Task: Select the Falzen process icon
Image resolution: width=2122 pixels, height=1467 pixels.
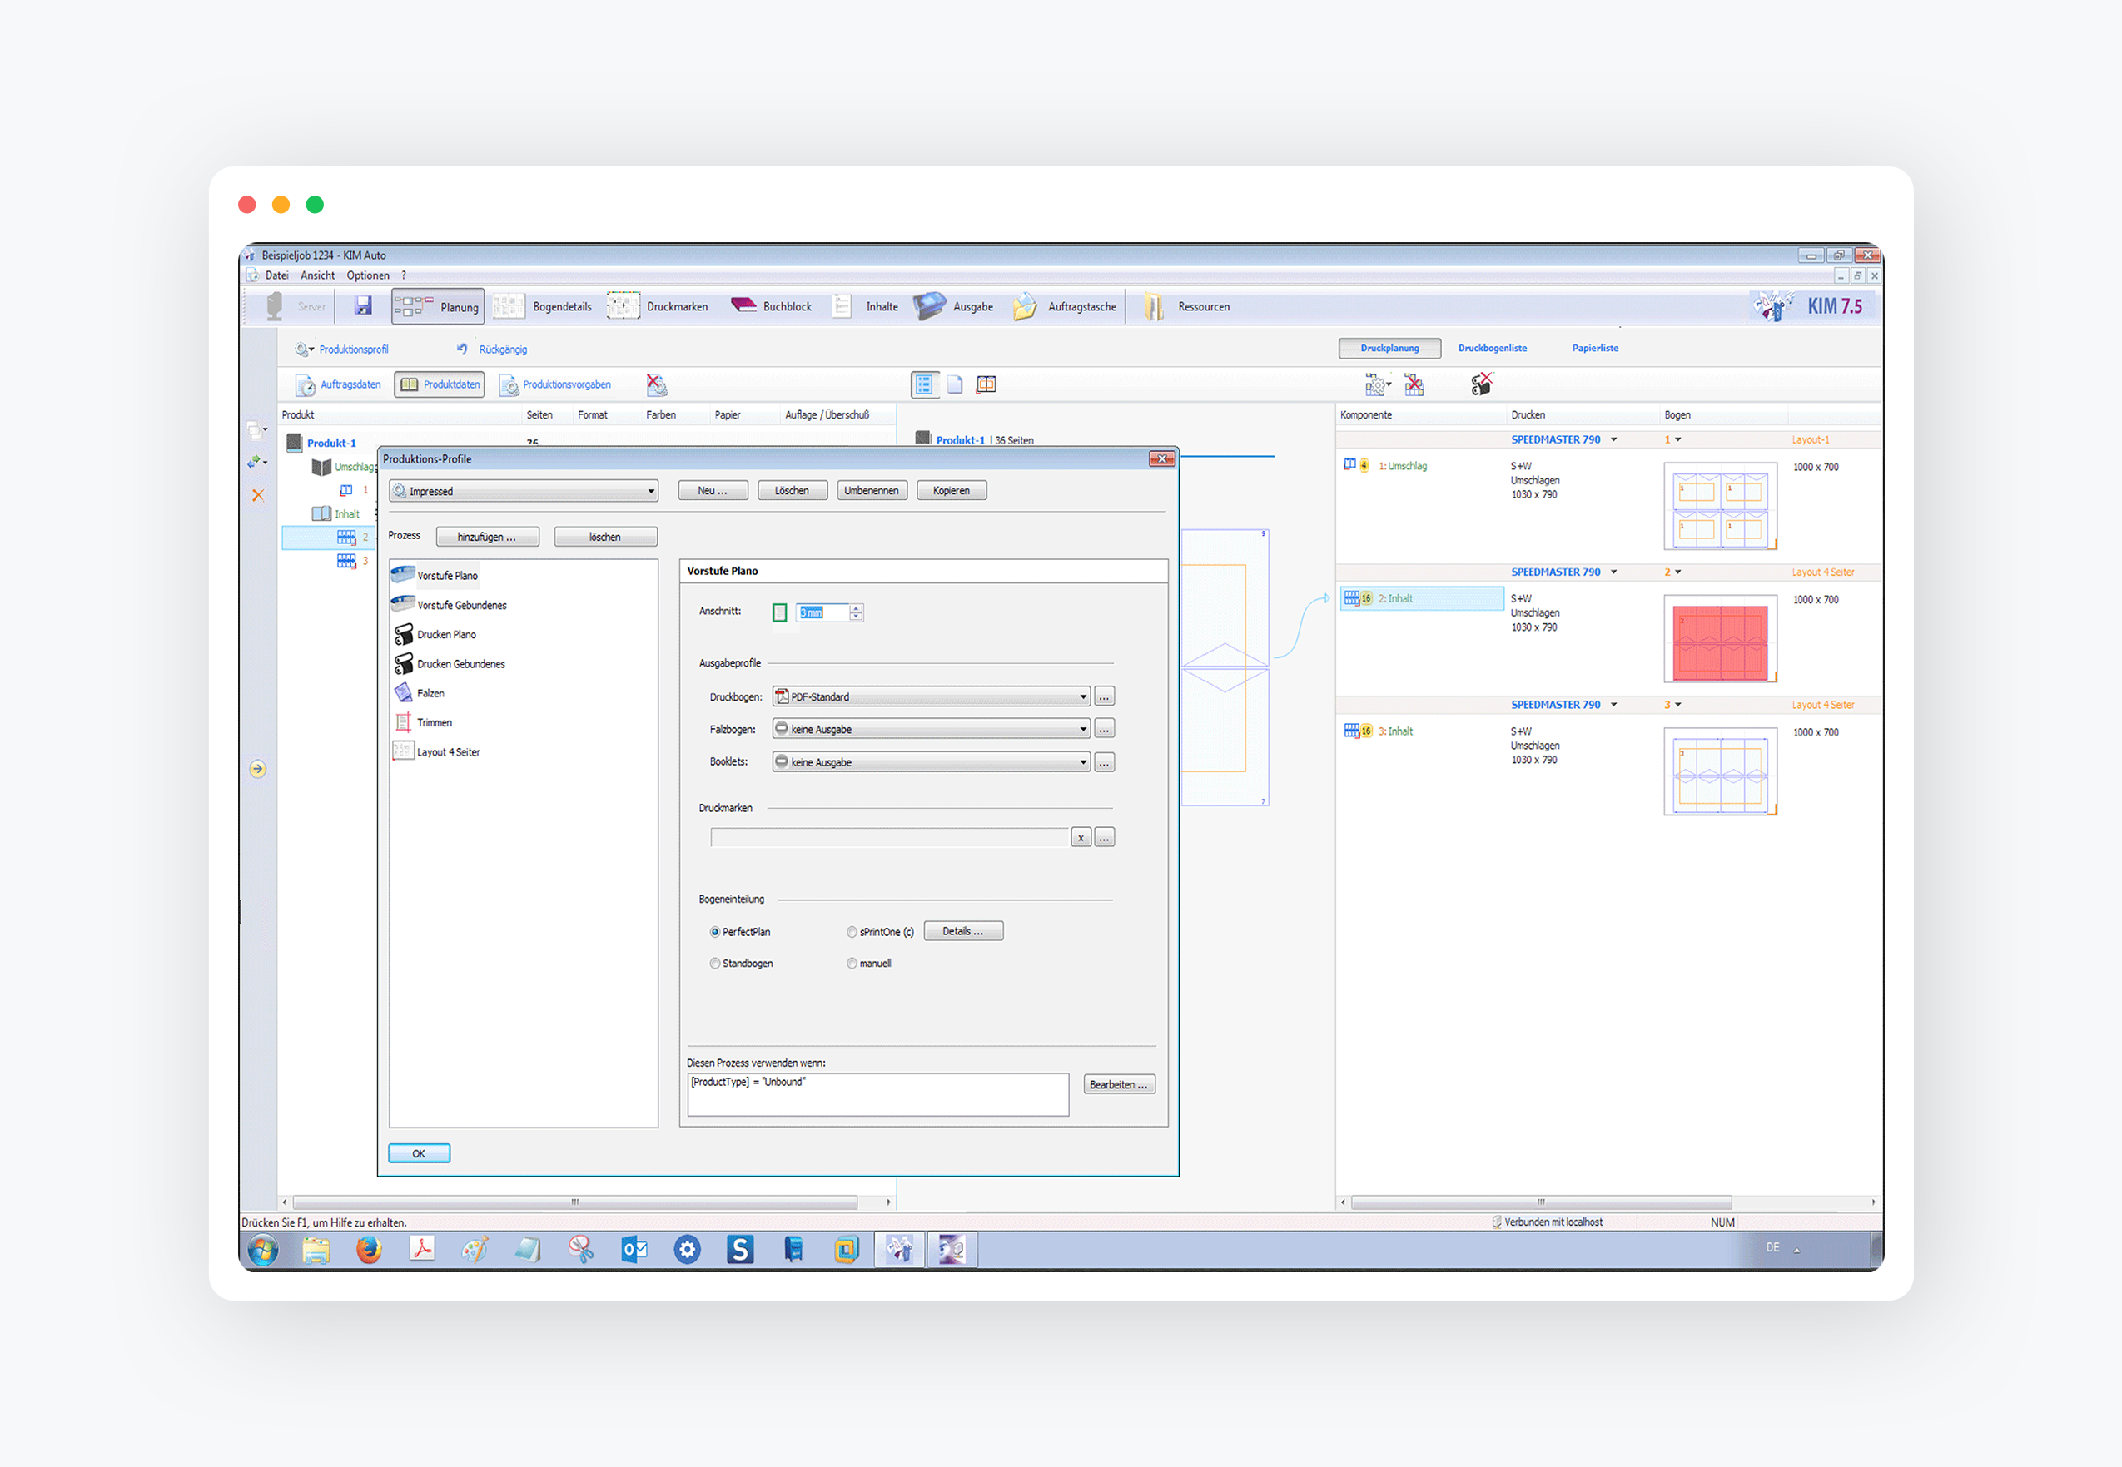Action: click(x=404, y=693)
